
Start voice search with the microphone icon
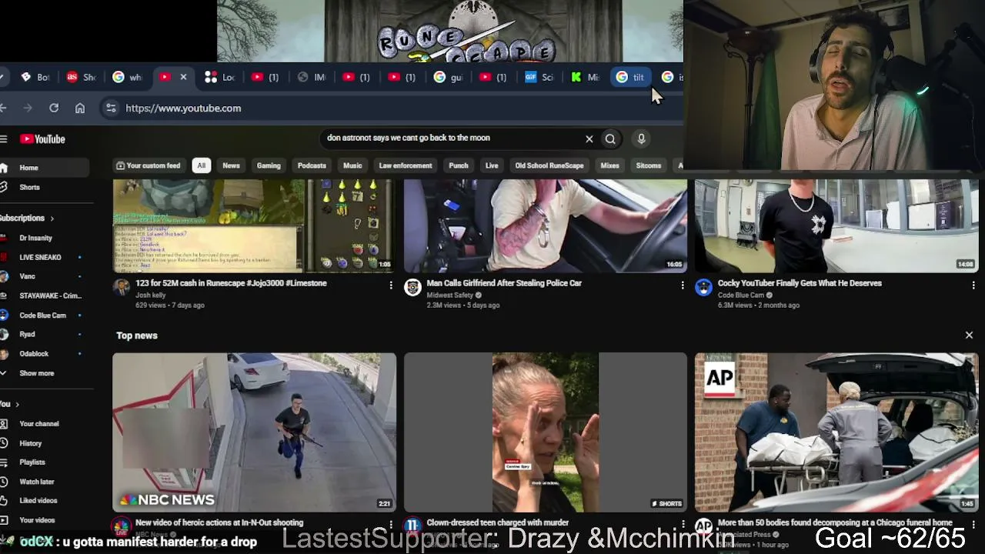pos(641,138)
